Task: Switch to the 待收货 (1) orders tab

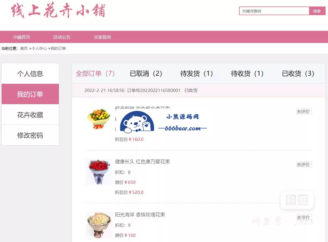Action: pos(247,73)
